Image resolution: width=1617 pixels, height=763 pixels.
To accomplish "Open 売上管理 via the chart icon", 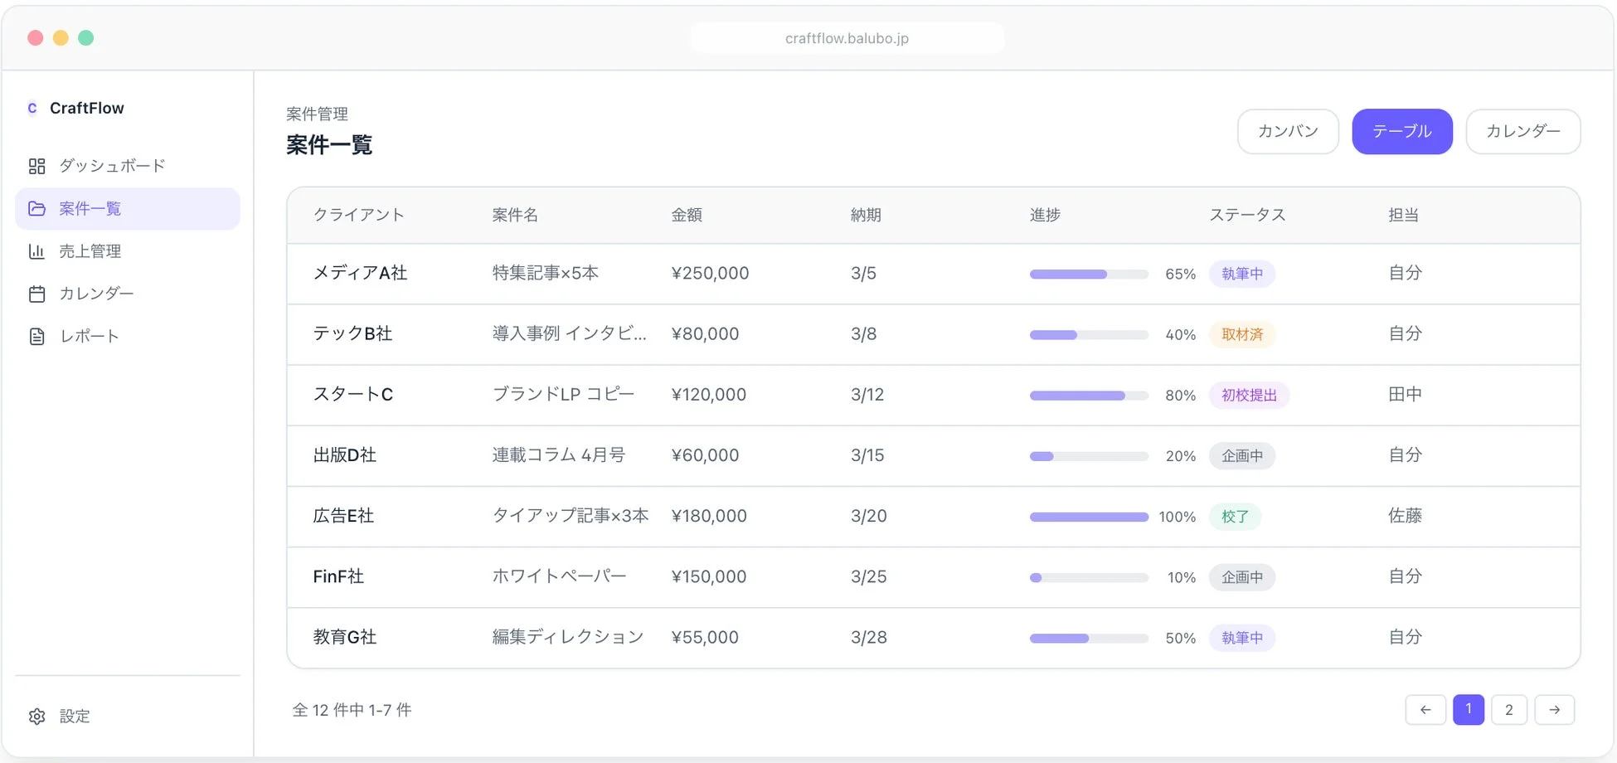I will tap(36, 250).
